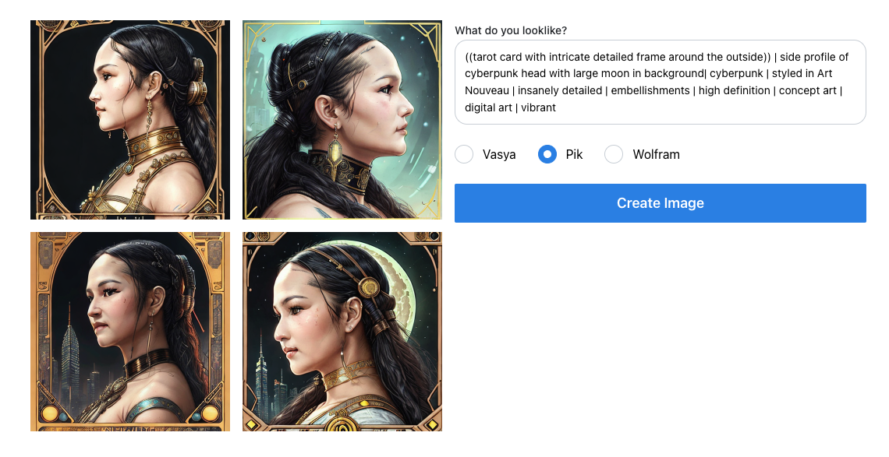Focus the prompt text area
The height and width of the screenshot is (457, 889).
click(x=660, y=82)
